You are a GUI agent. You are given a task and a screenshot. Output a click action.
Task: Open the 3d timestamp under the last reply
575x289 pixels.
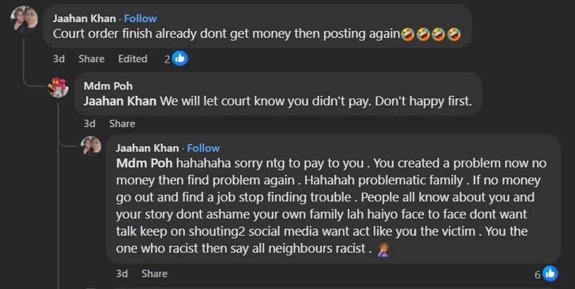(122, 273)
